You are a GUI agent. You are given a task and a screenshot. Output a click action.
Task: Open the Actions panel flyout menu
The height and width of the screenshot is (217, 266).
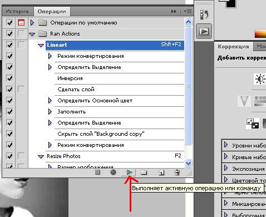pyautogui.click(x=188, y=12)
